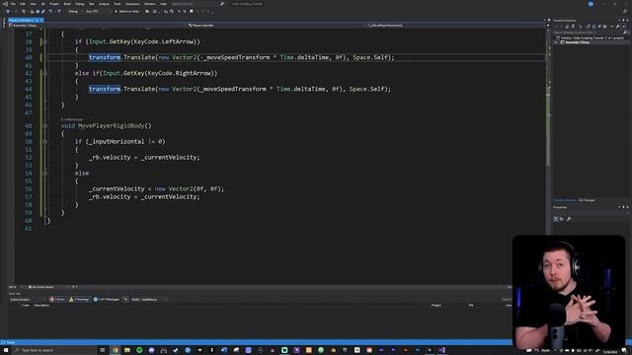This screenshot has height=355, width=632.
Task: Click the Description column header in Error List
Action: pos(41,305)
